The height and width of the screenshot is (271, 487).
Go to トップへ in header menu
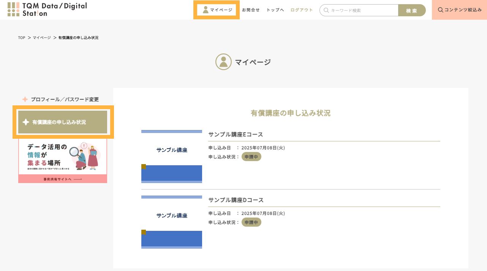(275, 10)
